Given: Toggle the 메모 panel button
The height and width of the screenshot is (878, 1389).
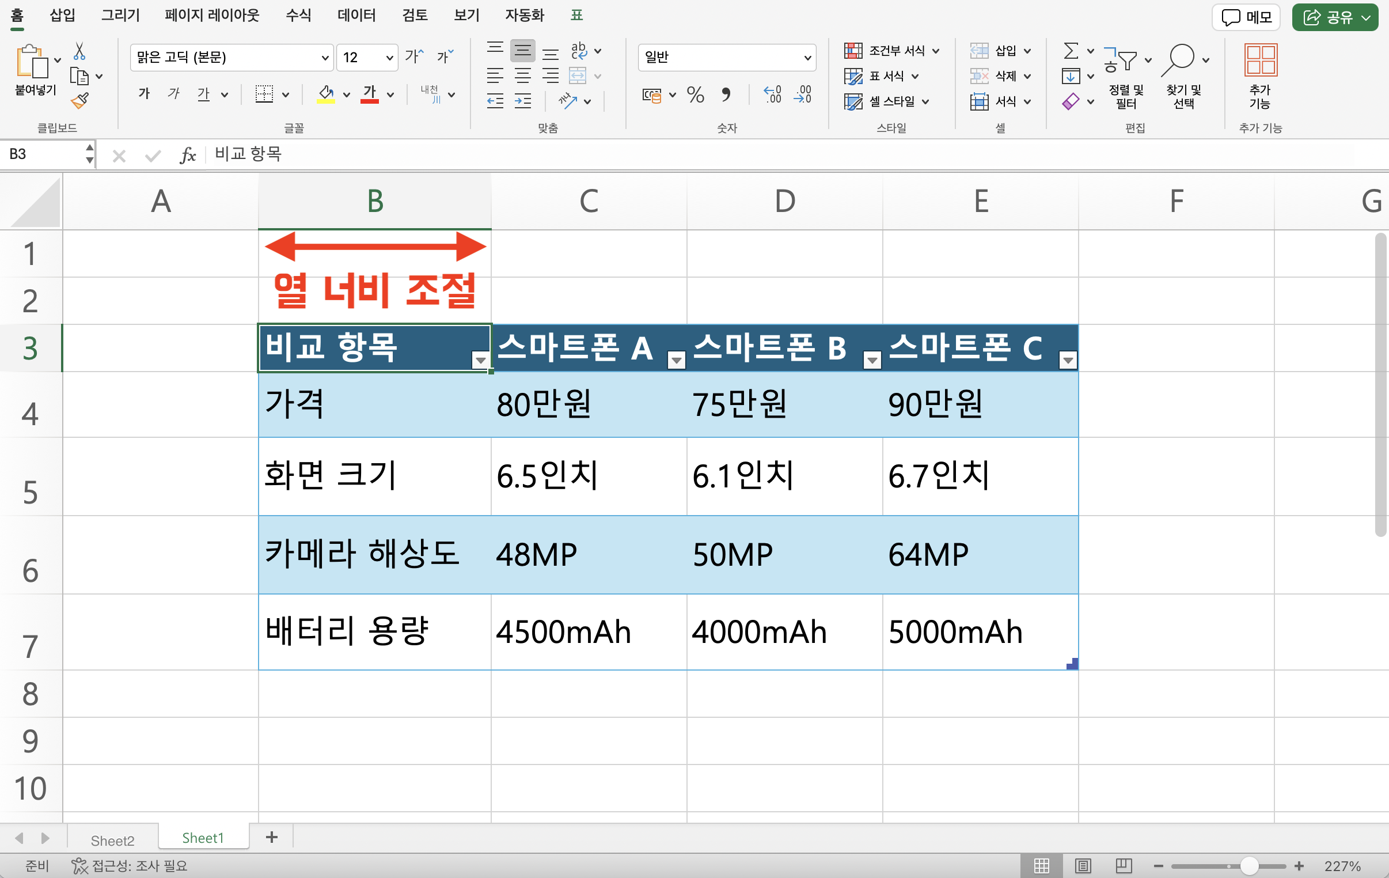Looking at the screenshot, I should pos(1246,15).
